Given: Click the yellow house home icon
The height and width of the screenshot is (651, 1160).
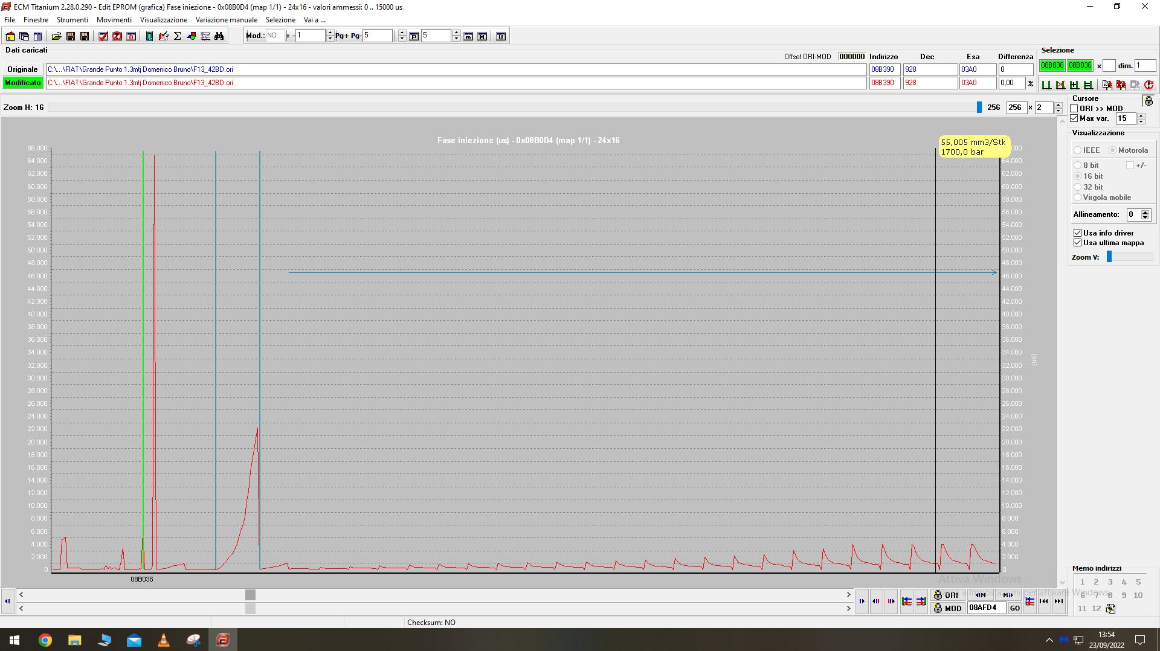Looking at the screenshot, I should click(x=10, y=36).
